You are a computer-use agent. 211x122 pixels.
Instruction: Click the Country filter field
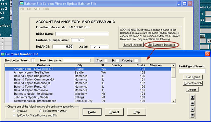click(x=136, y=60)
